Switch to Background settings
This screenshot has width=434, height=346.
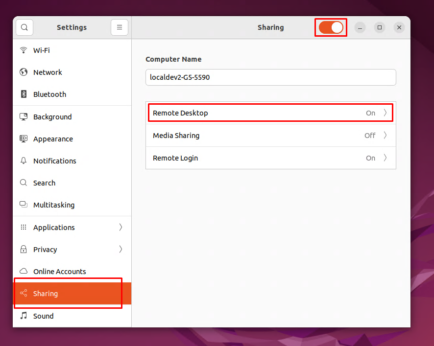(x=72, y=116)
